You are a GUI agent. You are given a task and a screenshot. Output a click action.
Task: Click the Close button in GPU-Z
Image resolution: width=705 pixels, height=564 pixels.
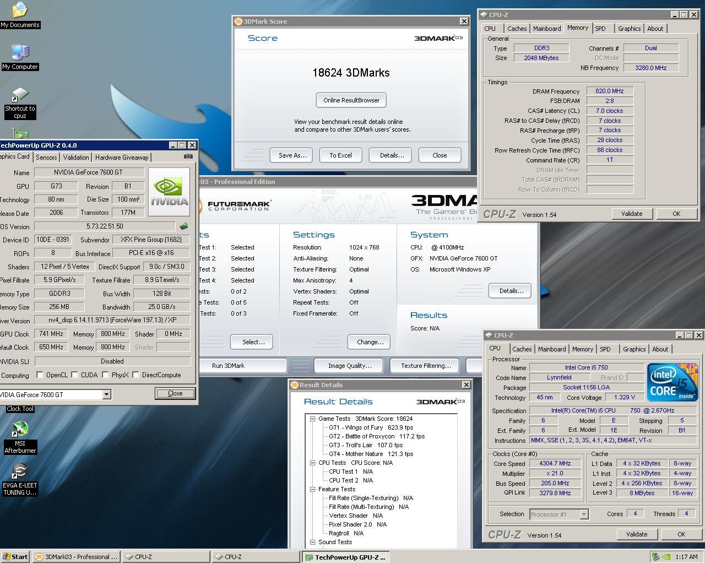(x=175, y=393)
